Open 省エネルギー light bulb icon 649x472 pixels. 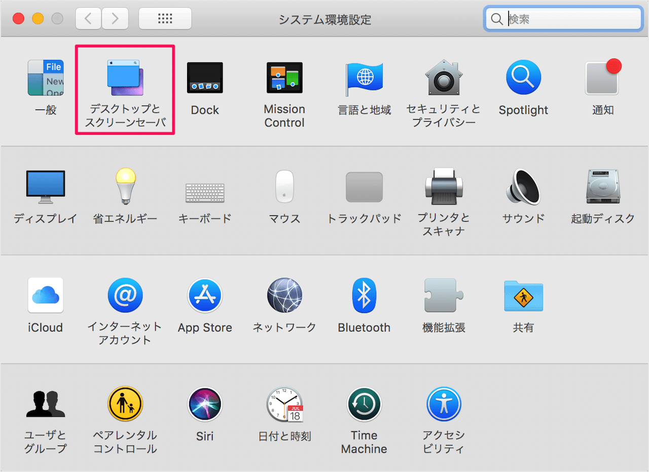pos(125,186)
